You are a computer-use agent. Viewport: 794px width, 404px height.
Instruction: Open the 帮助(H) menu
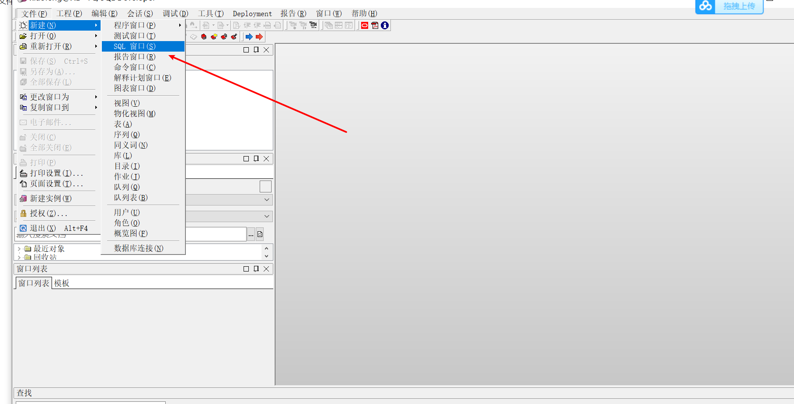point(364,14)
